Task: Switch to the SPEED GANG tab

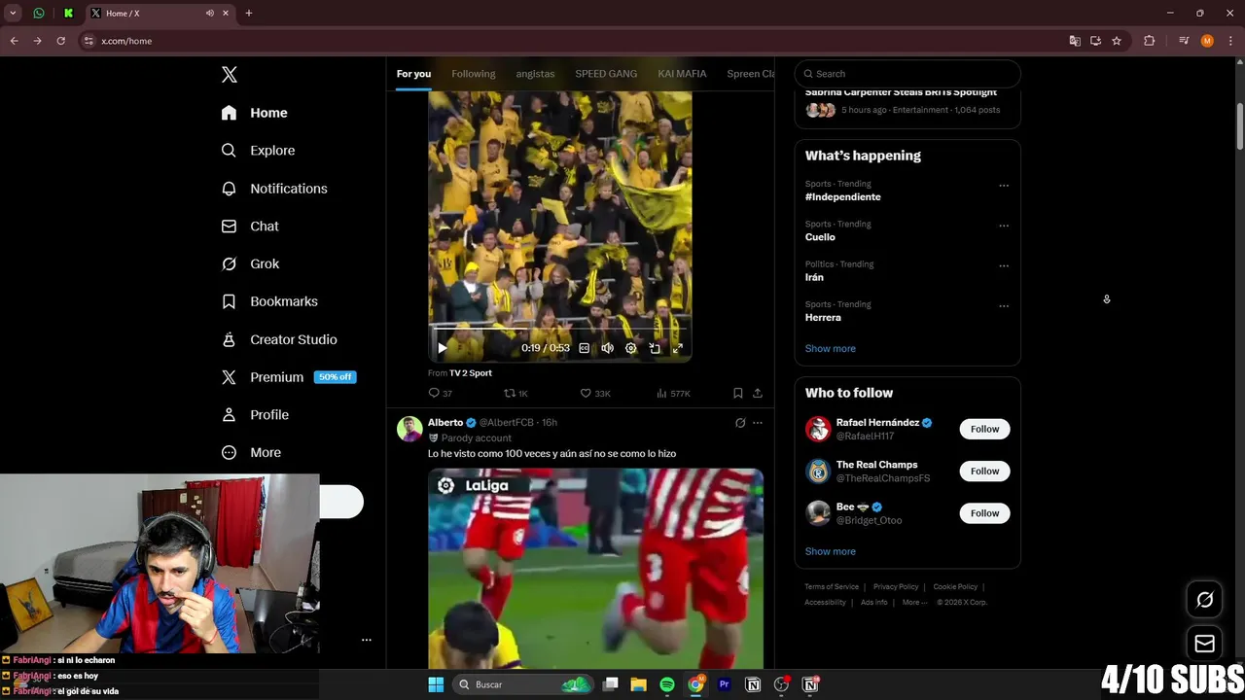Action: pyautogui.click(x=606, y=74)
